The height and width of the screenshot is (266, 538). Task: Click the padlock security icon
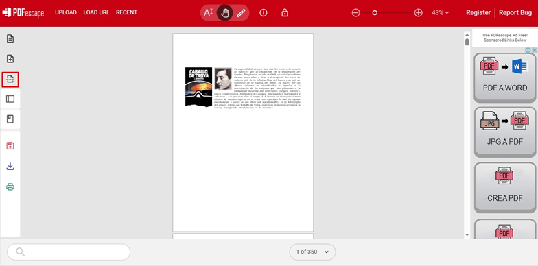point(284,13)
